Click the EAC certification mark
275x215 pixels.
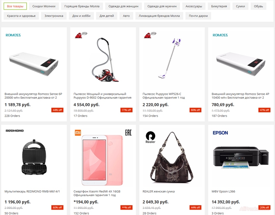coord(128,133)
